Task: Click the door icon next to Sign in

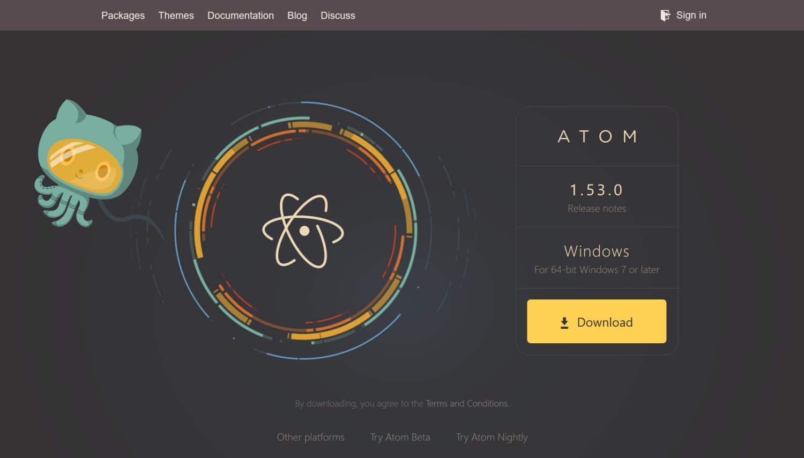Action: point(665,15)
